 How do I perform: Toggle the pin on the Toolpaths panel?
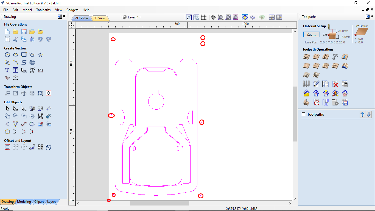point(372,16)
